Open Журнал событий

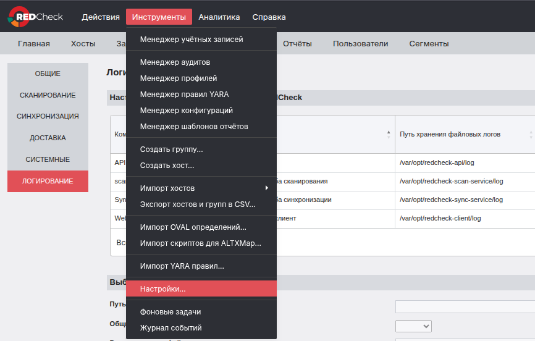click(x=201, y=327)
